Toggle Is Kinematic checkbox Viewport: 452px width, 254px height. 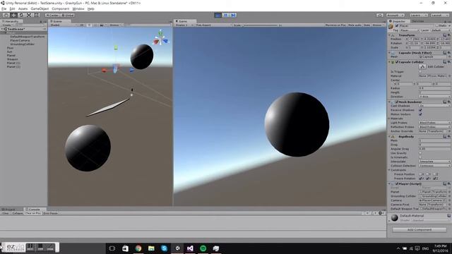tap(420, 157)
